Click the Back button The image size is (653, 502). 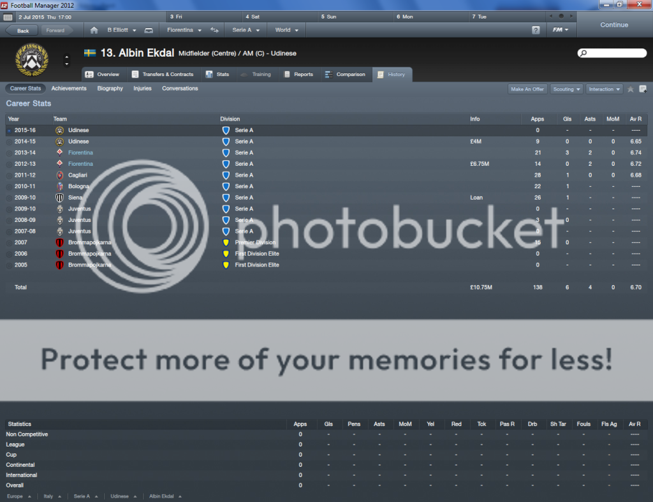21,31
